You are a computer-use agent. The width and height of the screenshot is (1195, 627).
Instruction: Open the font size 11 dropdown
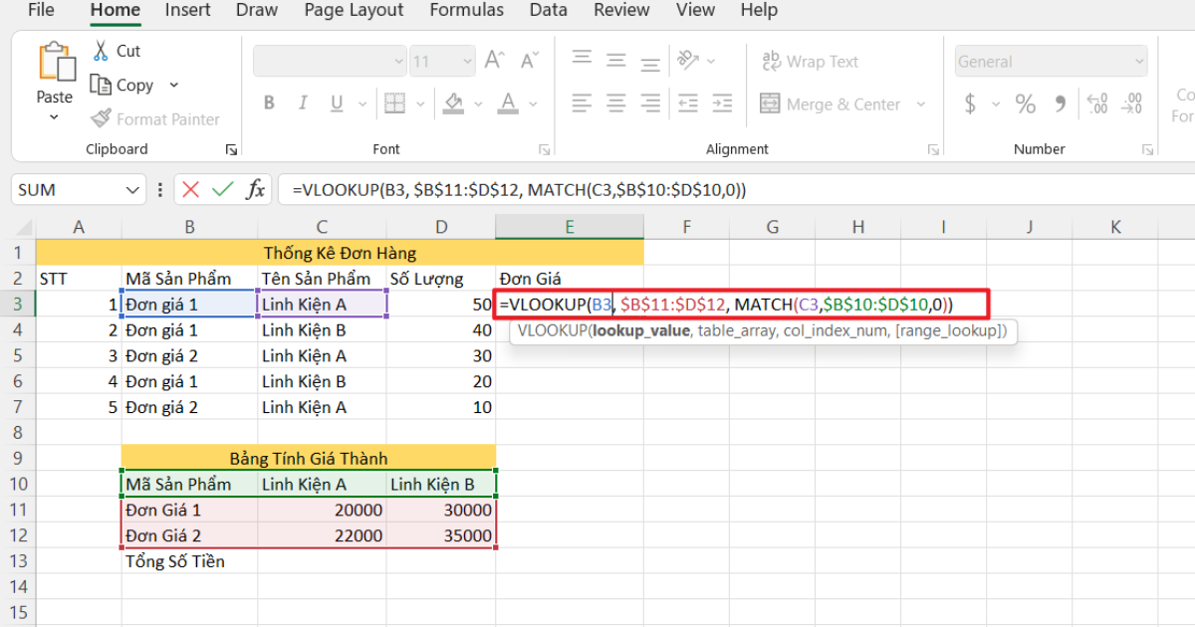pos(466,62)
